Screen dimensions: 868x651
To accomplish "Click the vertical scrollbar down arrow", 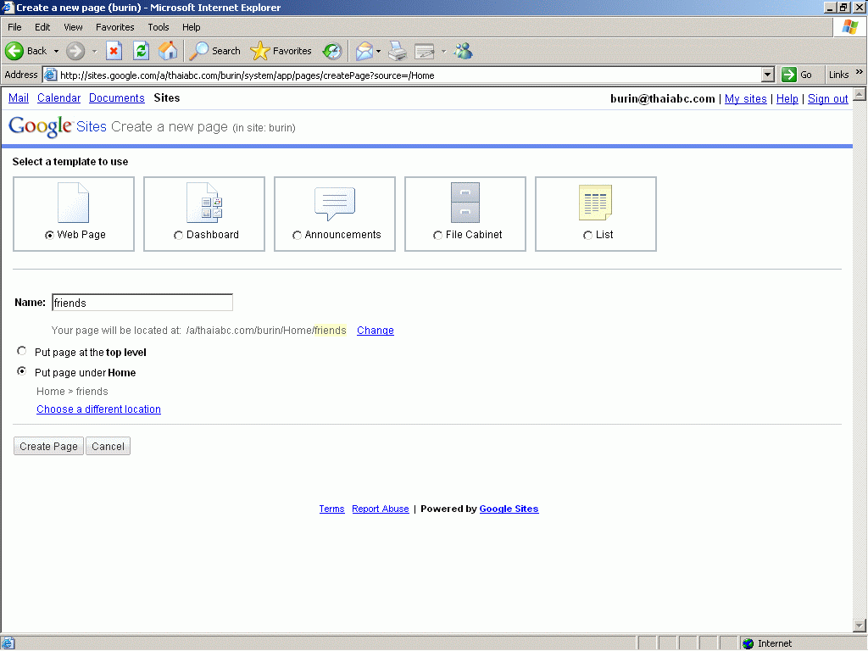I will pyautogui.click(x=860, y=626).
